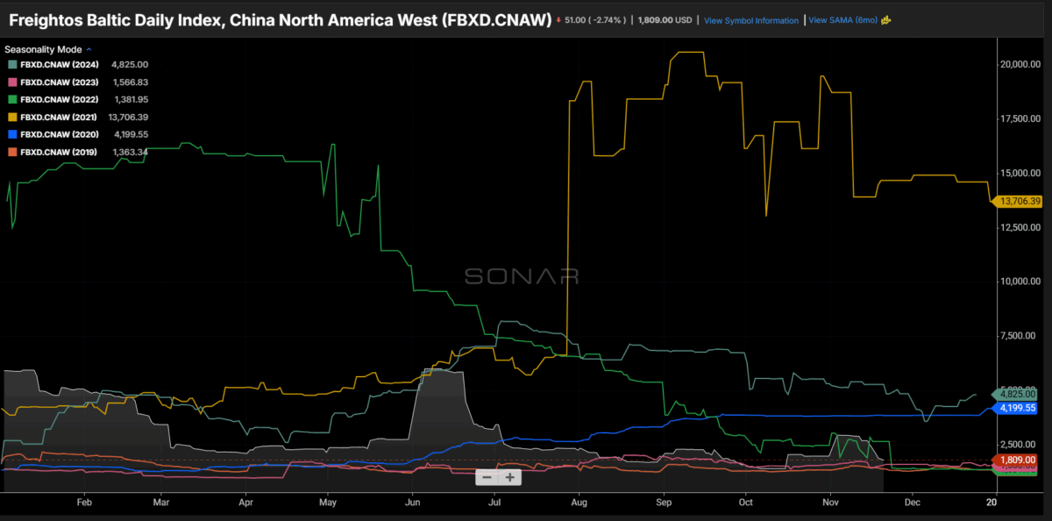Select the FBXD.CNAW (2020) legend label
1052x521 pixels.
point(60,134)
